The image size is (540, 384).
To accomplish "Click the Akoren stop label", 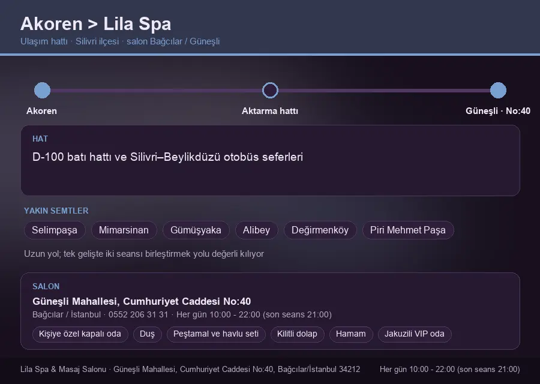I will click(x=41, y=111).
